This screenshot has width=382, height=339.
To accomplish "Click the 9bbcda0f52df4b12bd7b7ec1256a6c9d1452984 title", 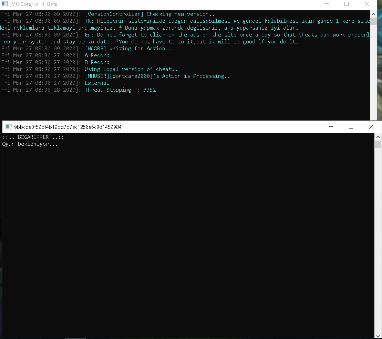I will [x=68, y=127].
